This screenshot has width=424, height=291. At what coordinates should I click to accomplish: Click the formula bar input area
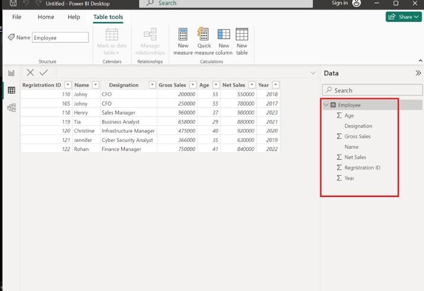tap(183, 72)
